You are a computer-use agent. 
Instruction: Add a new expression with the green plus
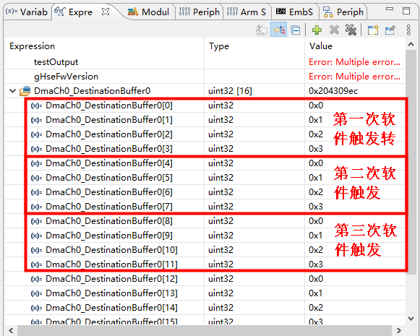click(317, 30)
